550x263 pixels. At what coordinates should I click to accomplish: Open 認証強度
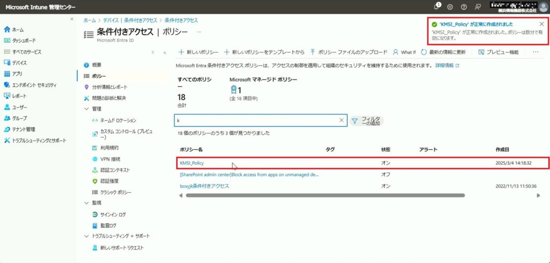105,181
